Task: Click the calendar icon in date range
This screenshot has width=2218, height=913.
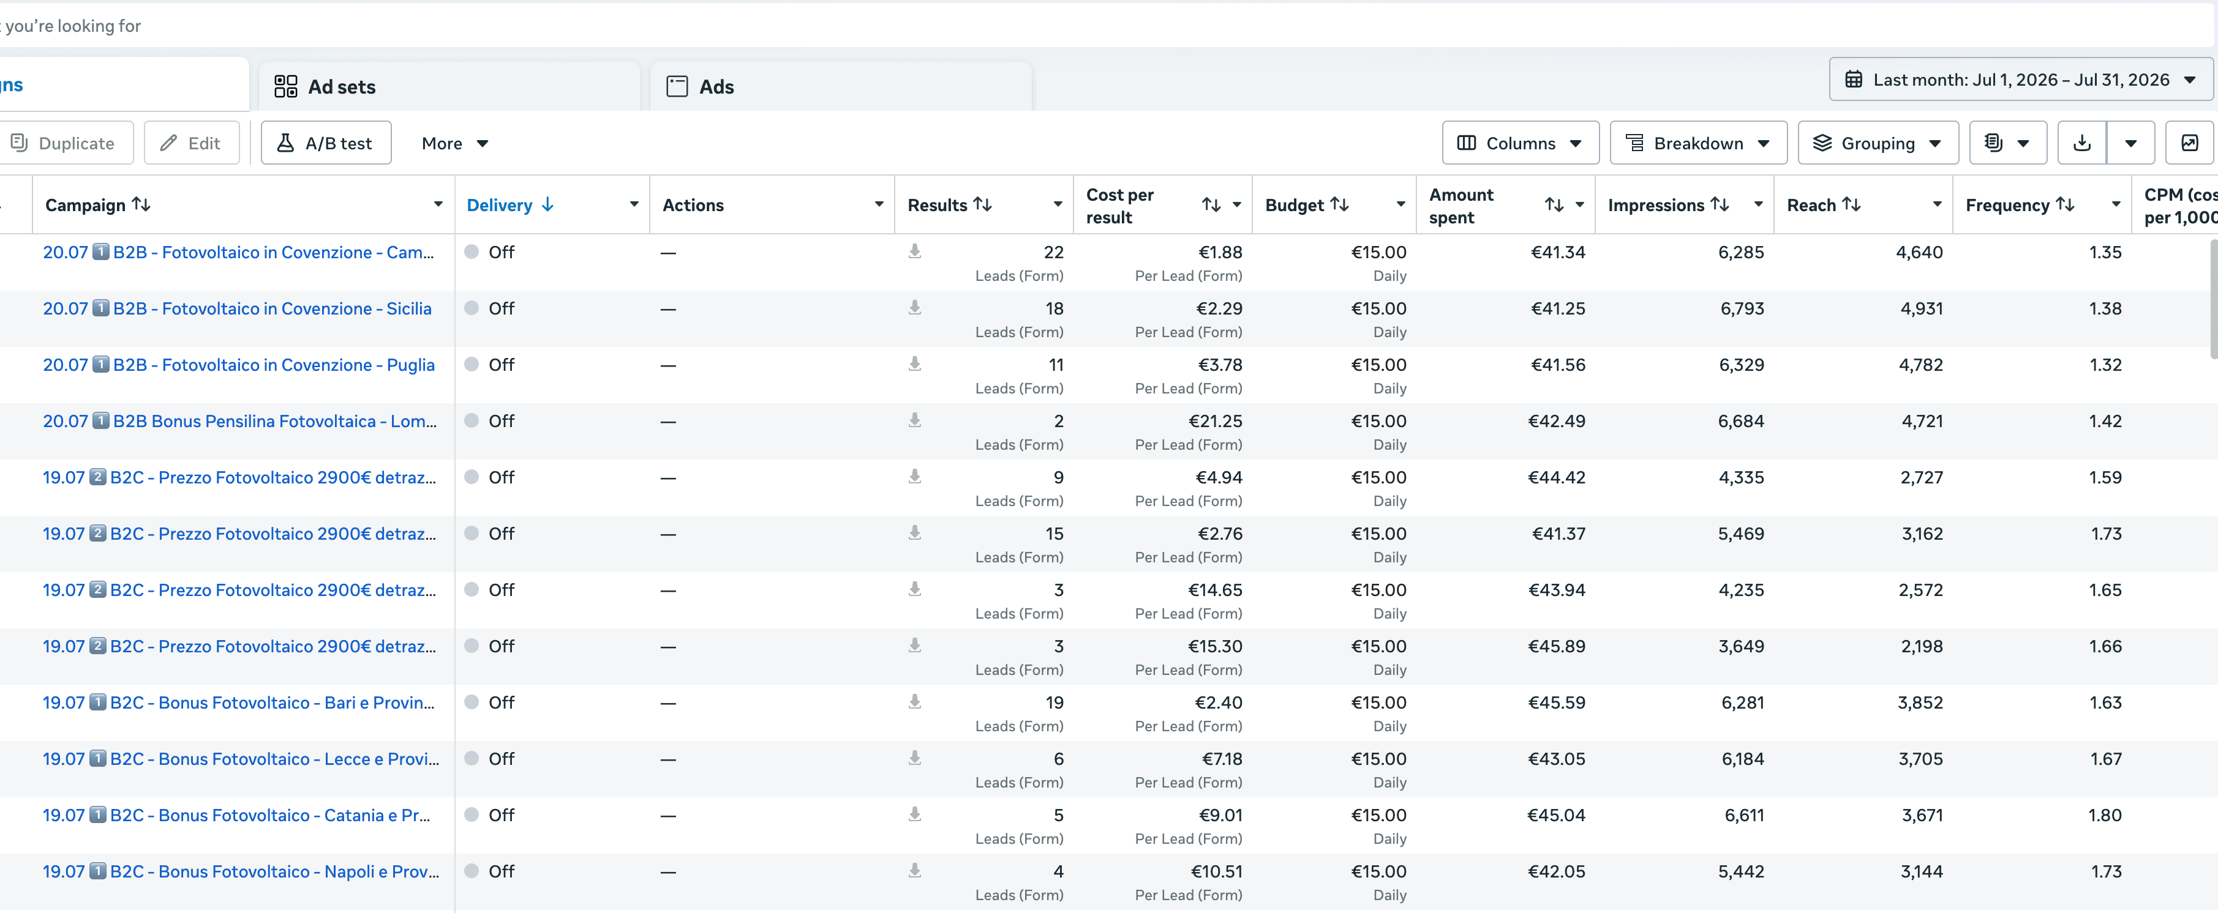Action: coord(1853,80)
